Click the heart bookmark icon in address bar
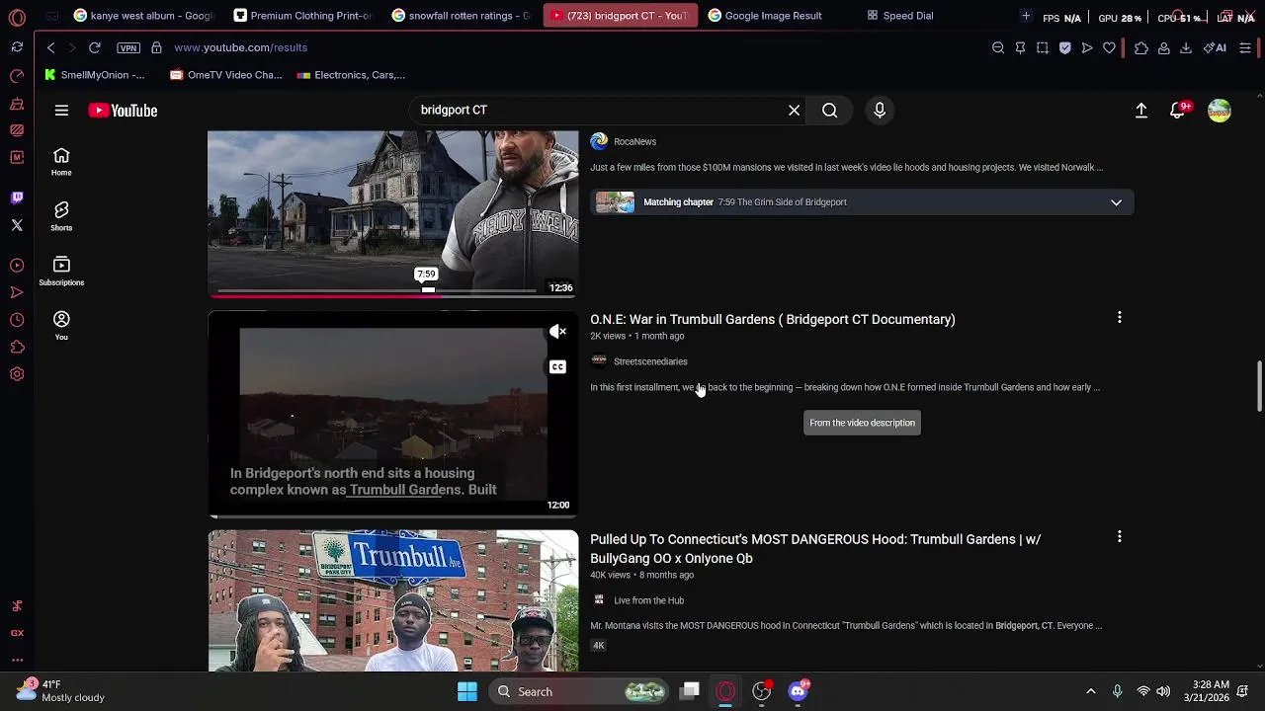 coord(1109,47)
